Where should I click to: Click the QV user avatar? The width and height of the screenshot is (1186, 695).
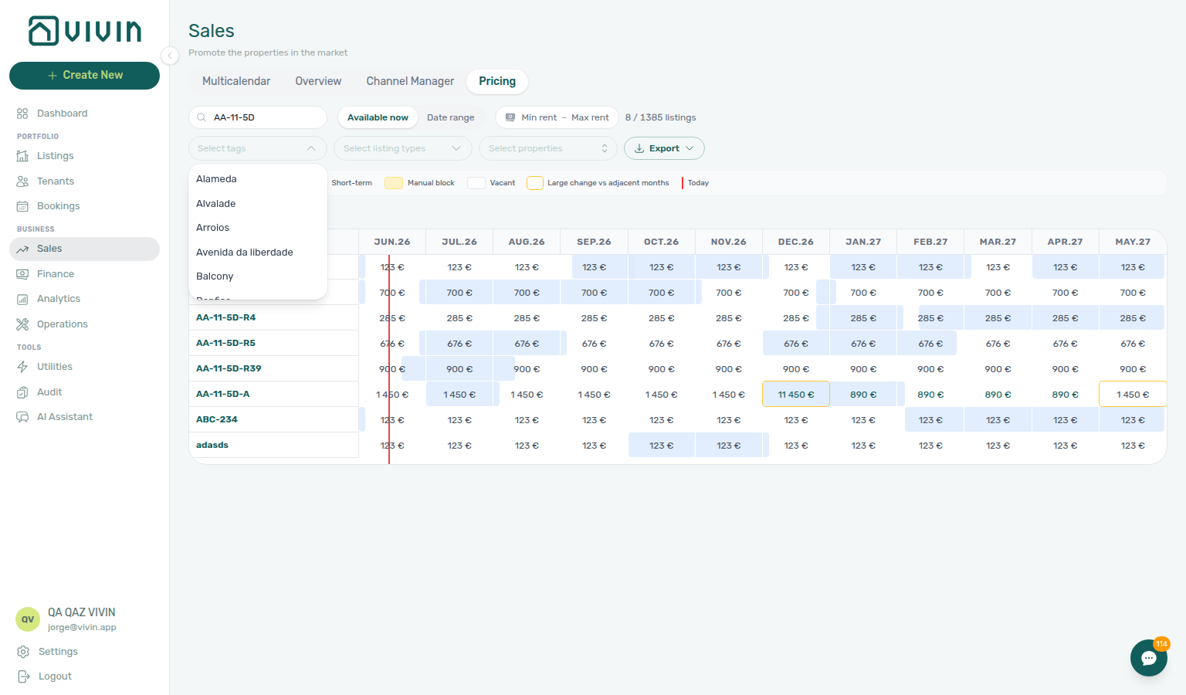pos(28,619)
